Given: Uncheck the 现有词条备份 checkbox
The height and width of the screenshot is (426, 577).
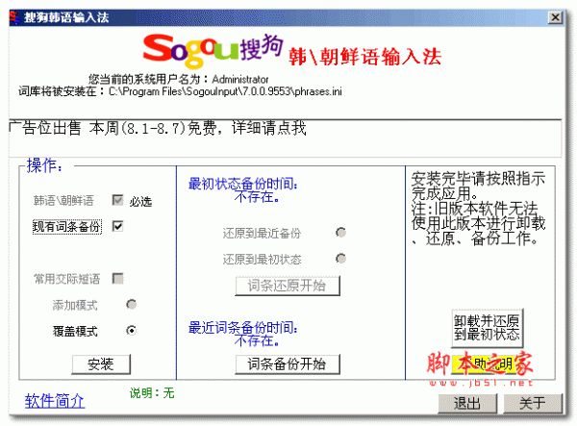Looking at the screenshot, I should coord(117,226).
